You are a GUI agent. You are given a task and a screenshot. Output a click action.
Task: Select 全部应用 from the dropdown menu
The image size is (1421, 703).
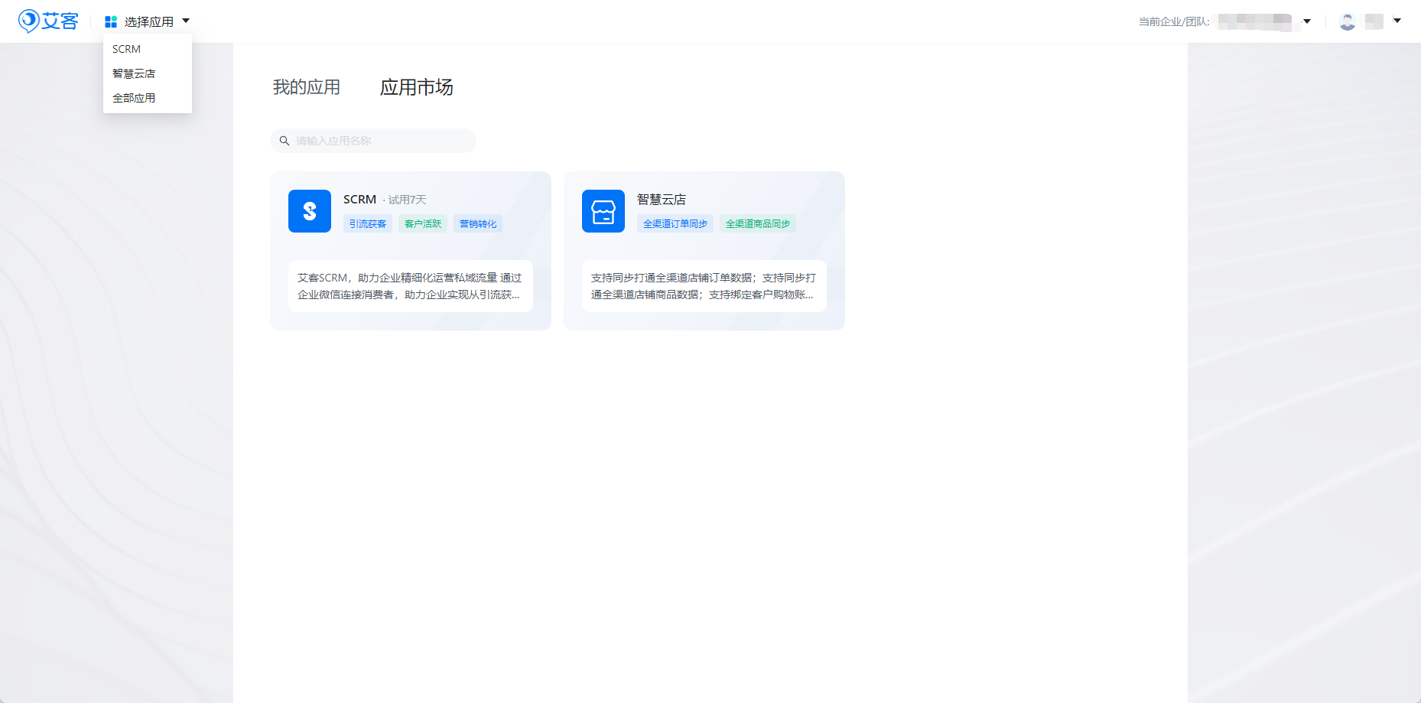[x=134, y=98]
